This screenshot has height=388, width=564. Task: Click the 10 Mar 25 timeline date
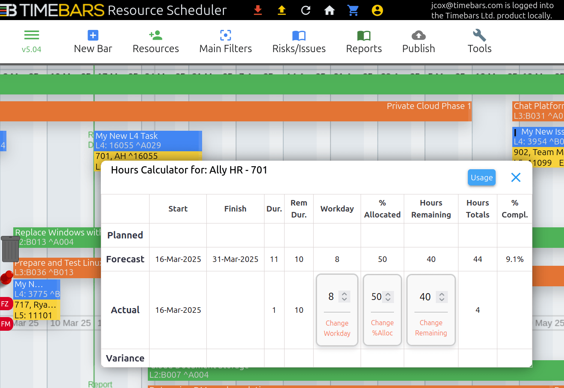pyautogui.click(x=70, y=323)
